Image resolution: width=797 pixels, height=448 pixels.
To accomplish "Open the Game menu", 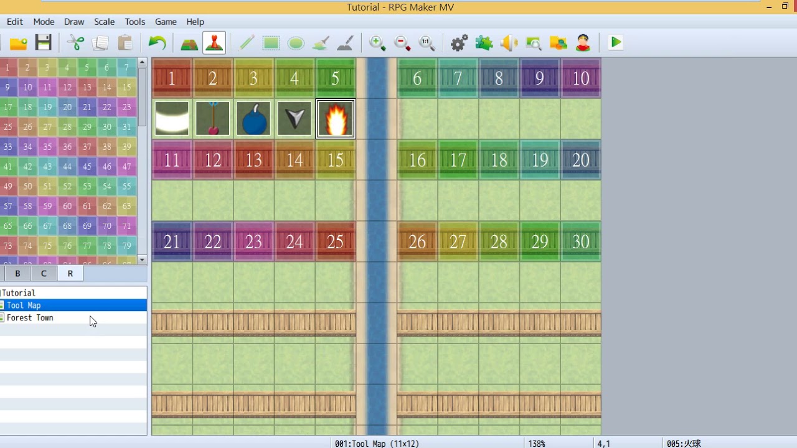I will [166, 22].
